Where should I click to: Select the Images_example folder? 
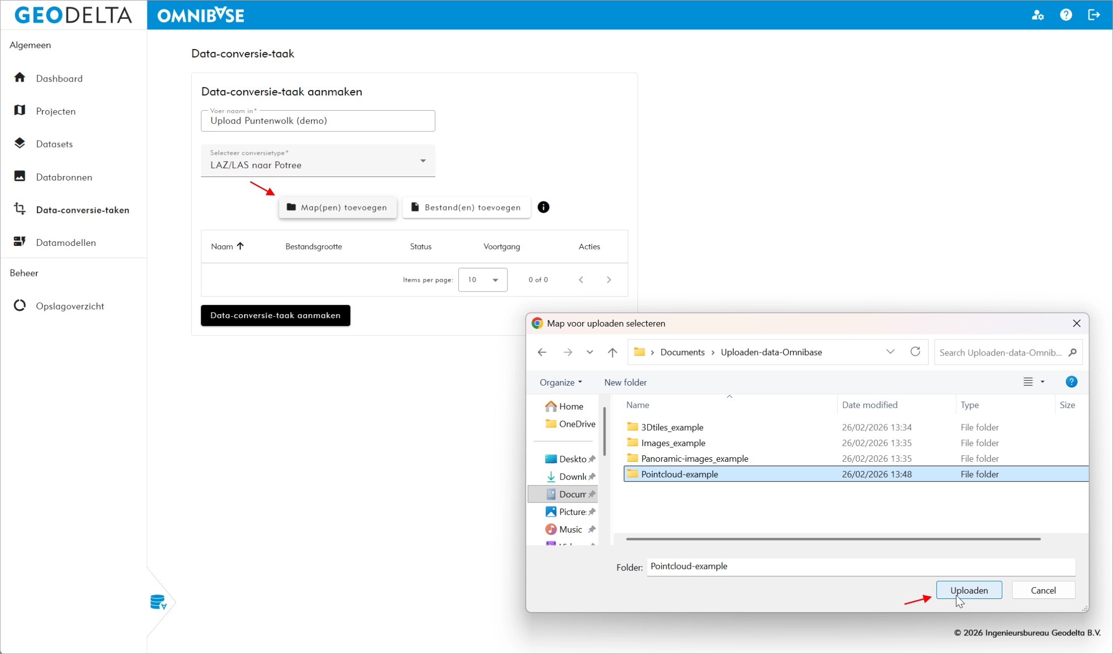pyautogui.click(x=673, y=443)
